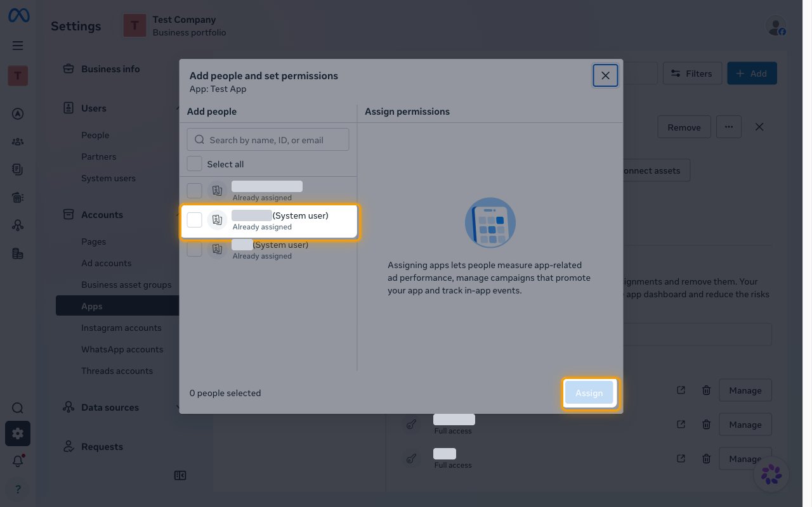Viewport: 812px width, 507px height.
Task: Click the red T business portfolio icon in rail
Action: coord(18,76)
